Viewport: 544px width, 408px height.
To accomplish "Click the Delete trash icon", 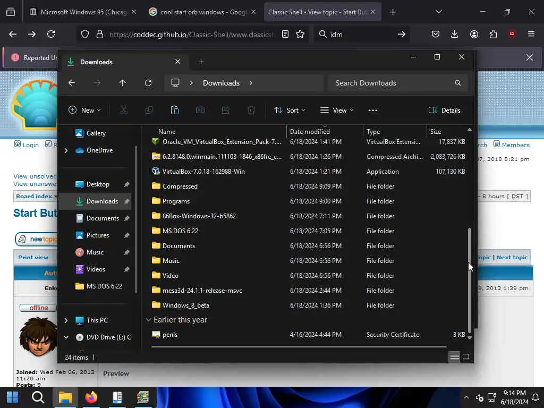I will (x=251, y=110).
